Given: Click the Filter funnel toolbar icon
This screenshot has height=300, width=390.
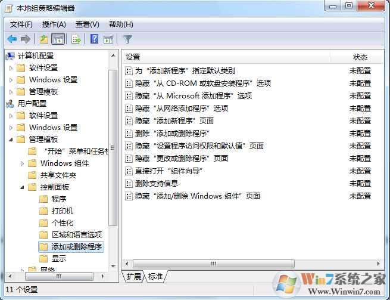Looking at the screenshot, I should coord(127,39).
